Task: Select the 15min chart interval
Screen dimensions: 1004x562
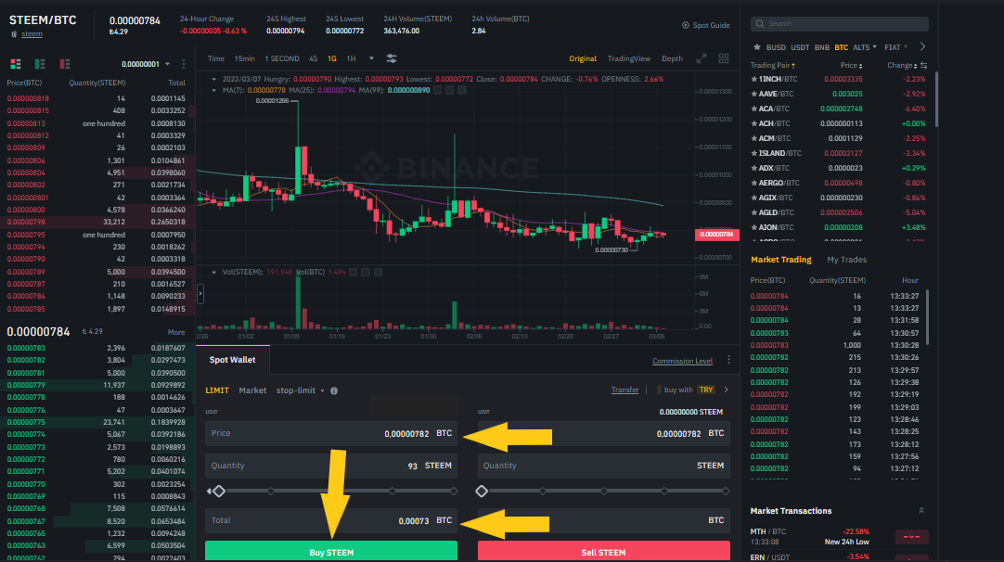Action: (244, 58)
